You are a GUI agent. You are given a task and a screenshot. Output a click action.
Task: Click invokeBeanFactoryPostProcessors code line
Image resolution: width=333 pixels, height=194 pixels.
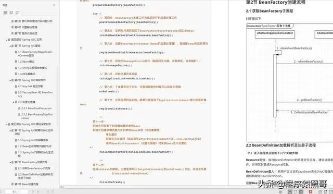(x=136, y=35)
